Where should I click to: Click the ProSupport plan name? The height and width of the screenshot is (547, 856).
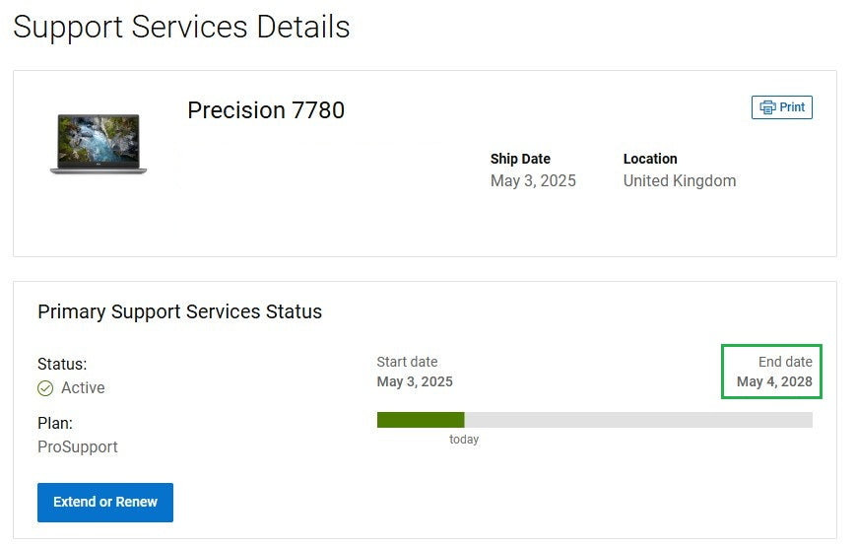(78, 446)
